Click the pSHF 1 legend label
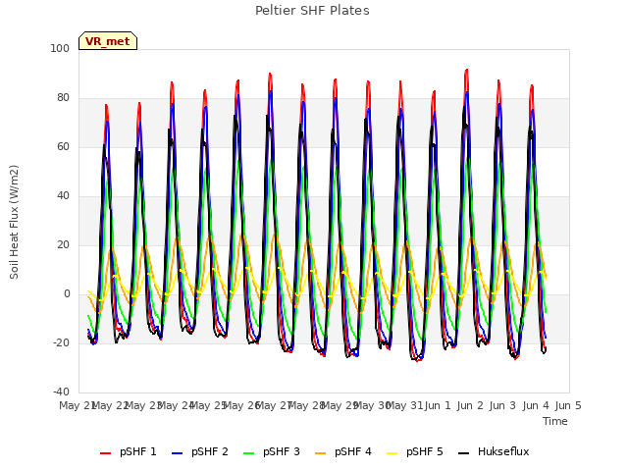 pos(137,451)
